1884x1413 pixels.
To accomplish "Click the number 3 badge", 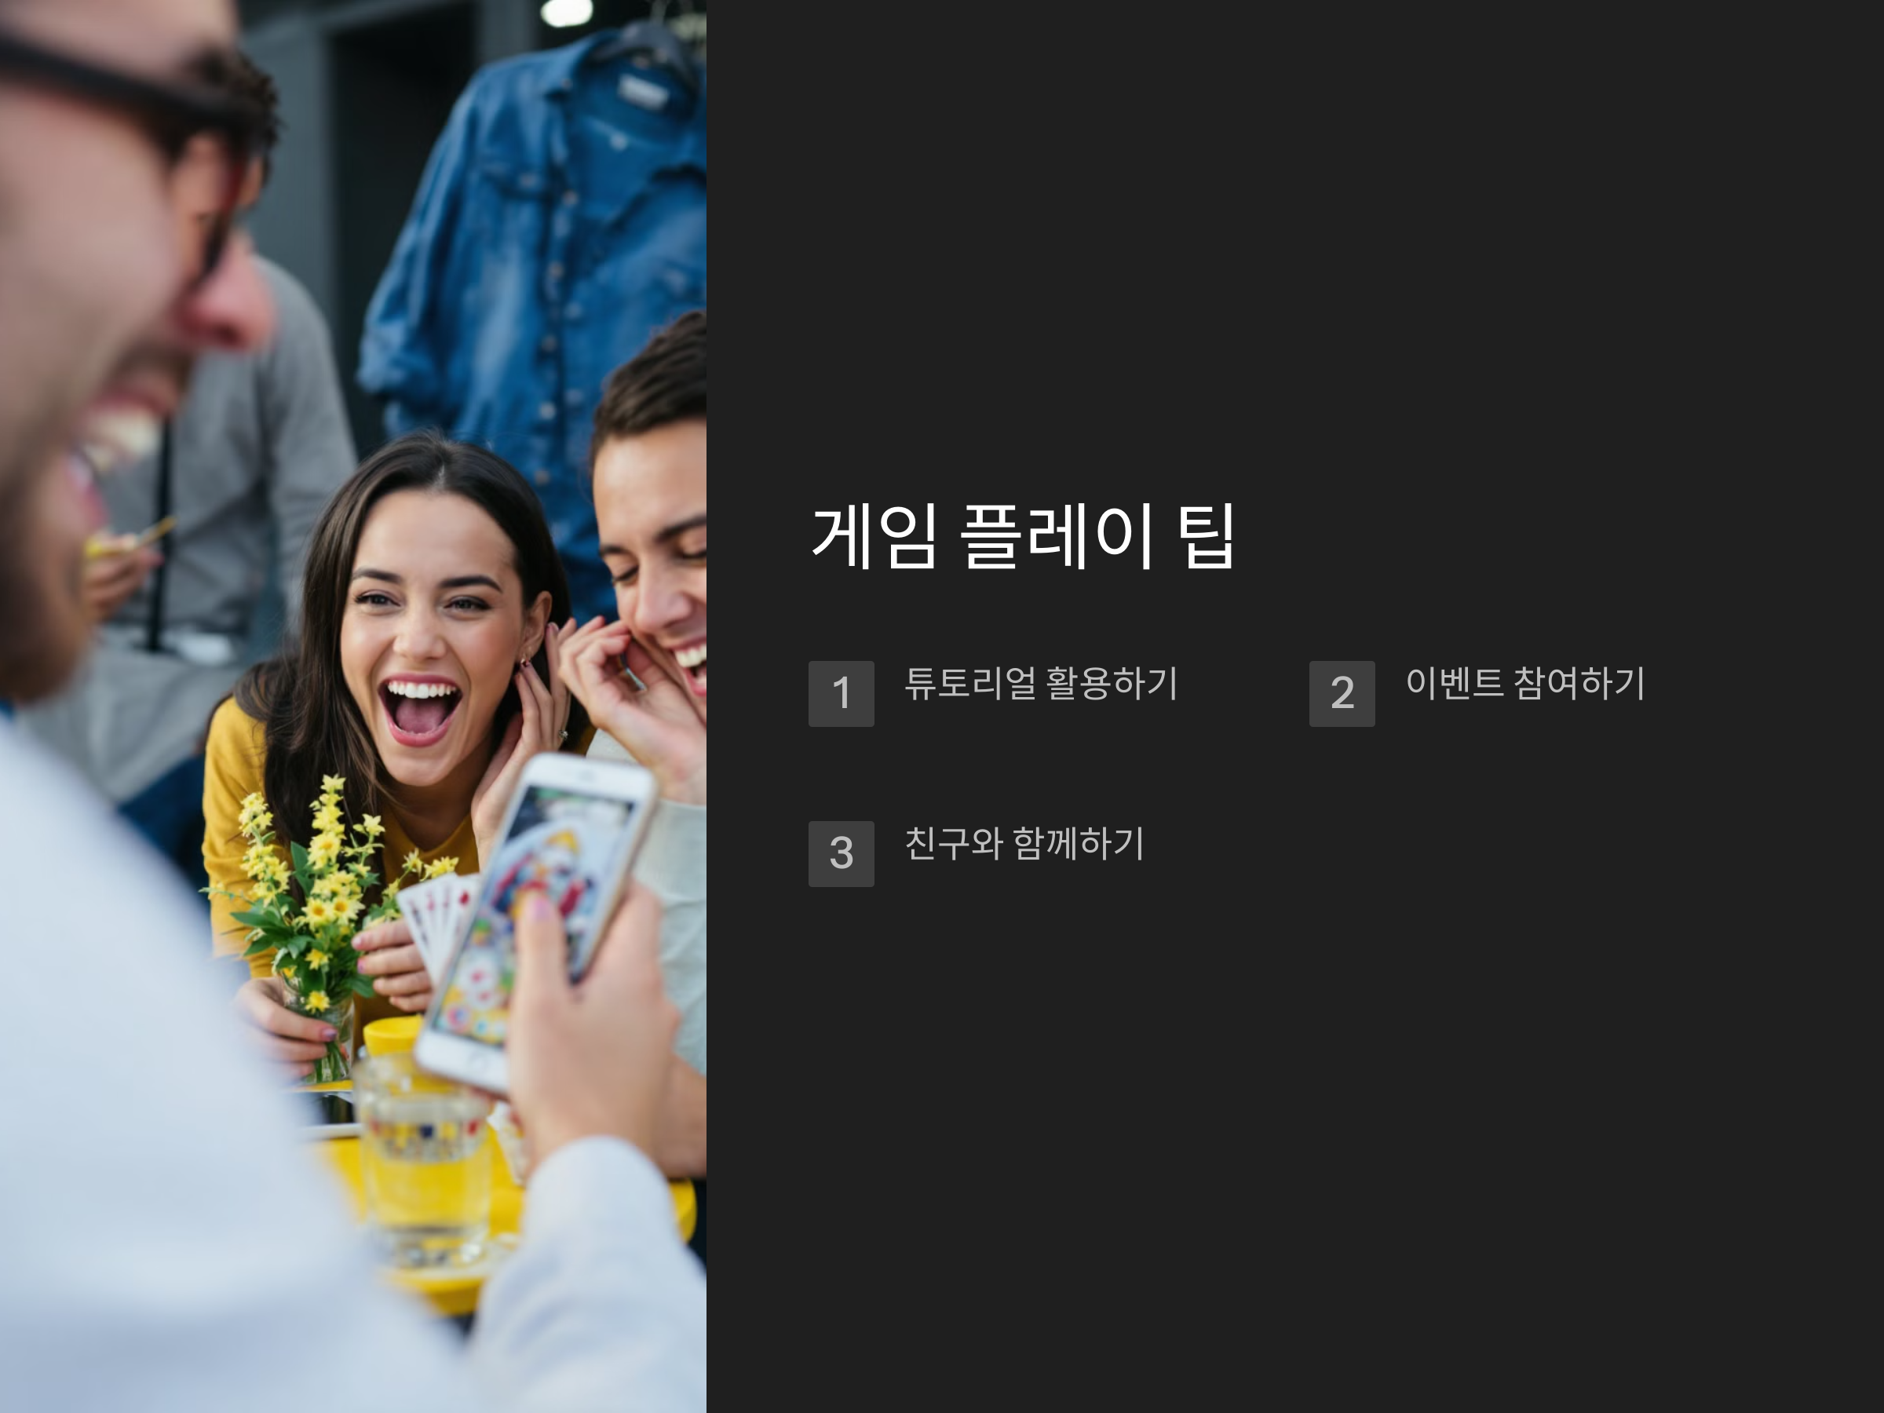I will (x=841, y=853).
